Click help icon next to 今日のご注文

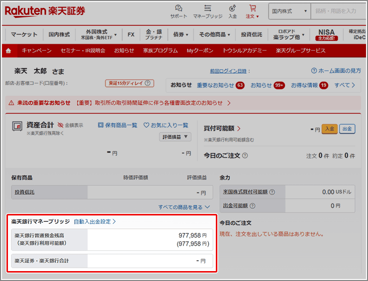coord(245,156)
